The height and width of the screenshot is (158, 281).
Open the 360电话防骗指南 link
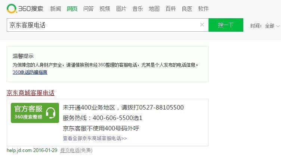pos(30,72)
